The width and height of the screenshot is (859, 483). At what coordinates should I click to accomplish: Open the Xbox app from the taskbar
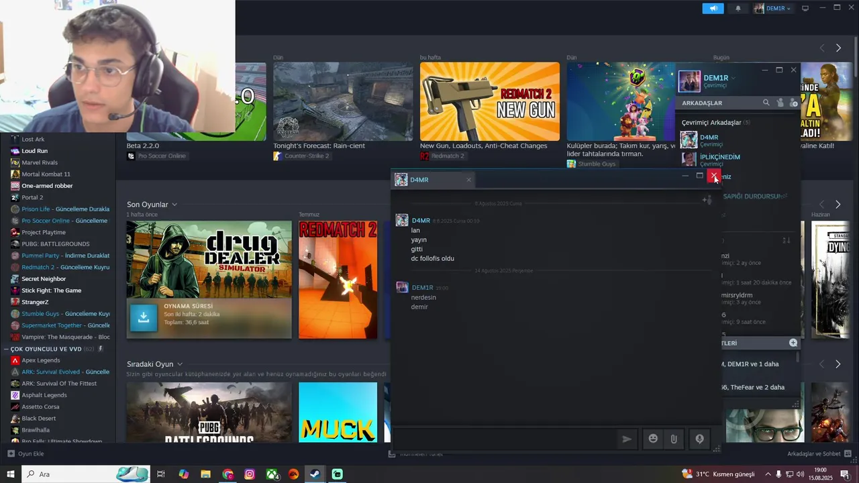click(272, 474)
